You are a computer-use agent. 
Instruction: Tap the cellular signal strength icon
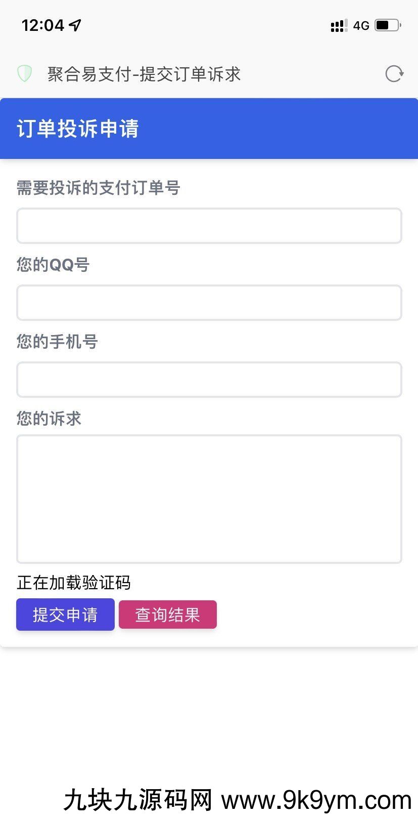pos(338,25)
